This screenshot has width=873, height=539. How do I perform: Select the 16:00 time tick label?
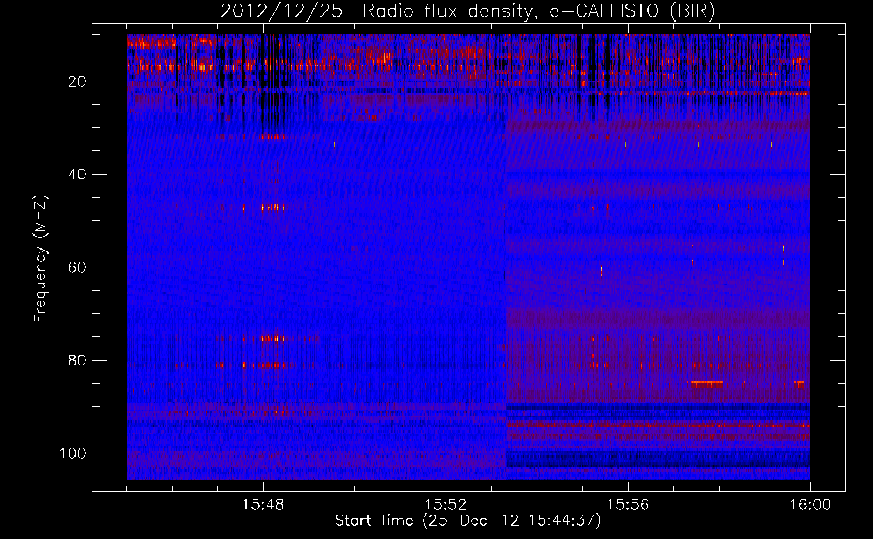tap(810, 505)
